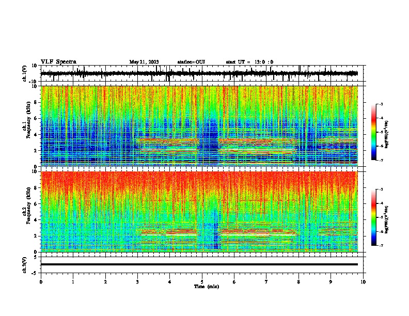Click the "0" tick on the time axis

(x=41, y=282)
